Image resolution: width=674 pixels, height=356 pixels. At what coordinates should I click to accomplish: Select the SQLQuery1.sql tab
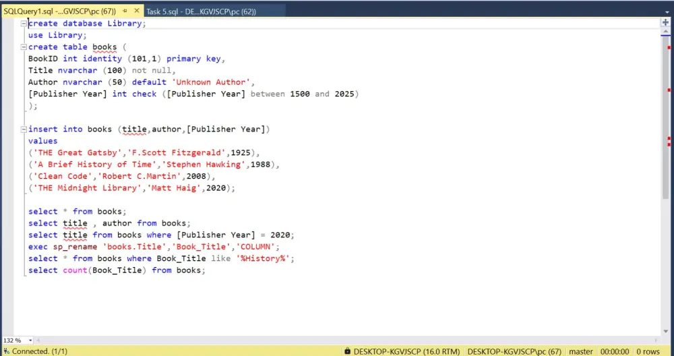click(59, 11)
